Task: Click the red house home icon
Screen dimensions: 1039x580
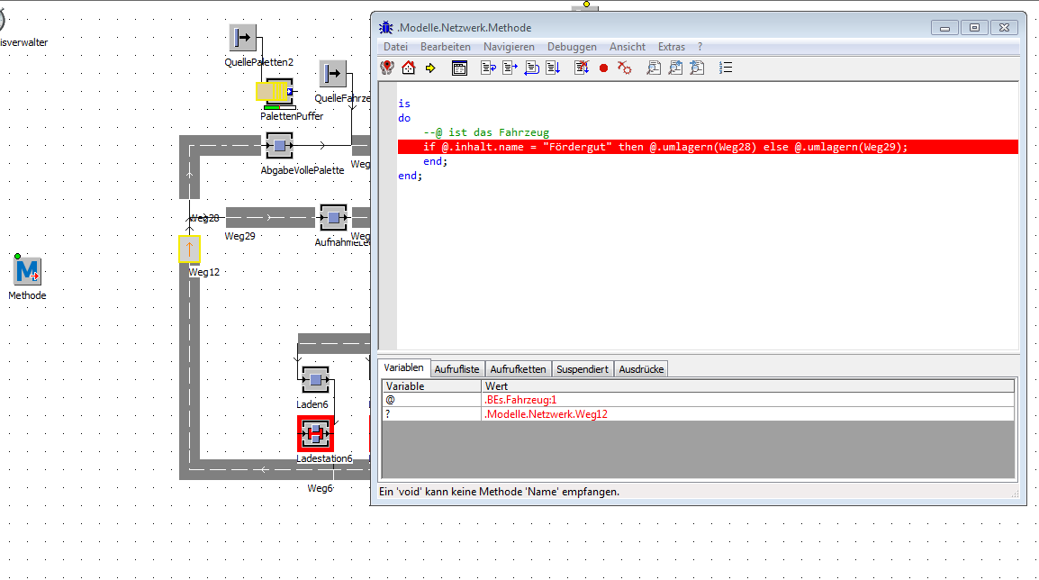Action: tap(409, 68)
